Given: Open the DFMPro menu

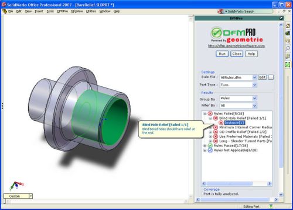Looking at the screenshot, I should pyautogui.click(x=63, y=11).
